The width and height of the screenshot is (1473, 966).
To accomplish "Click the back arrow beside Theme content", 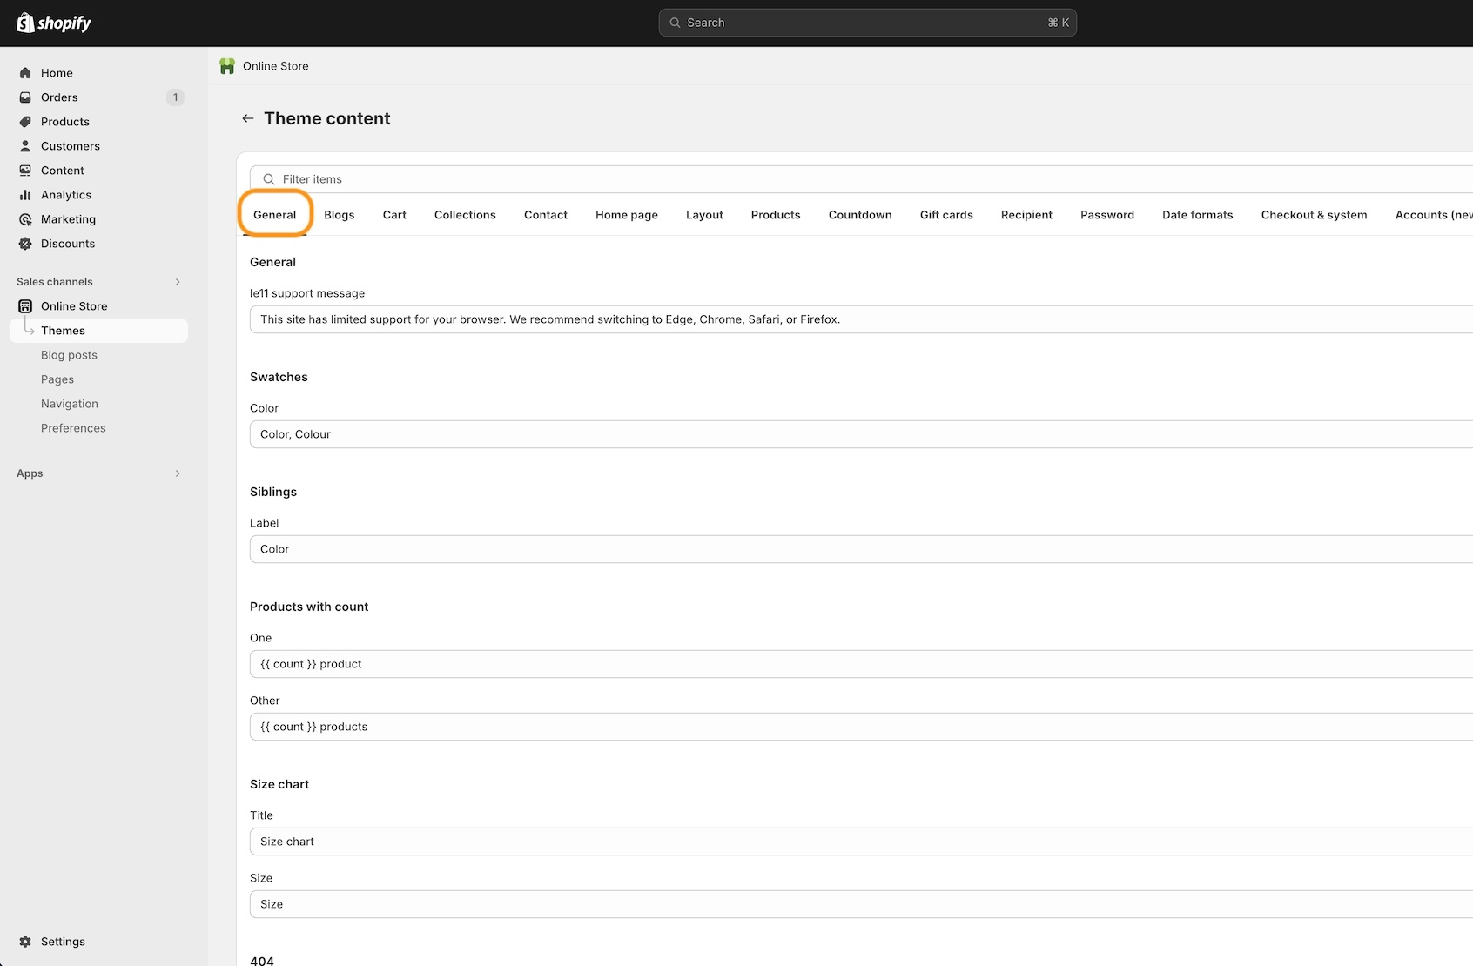I will pyautogui.click(x=248, y=118).
